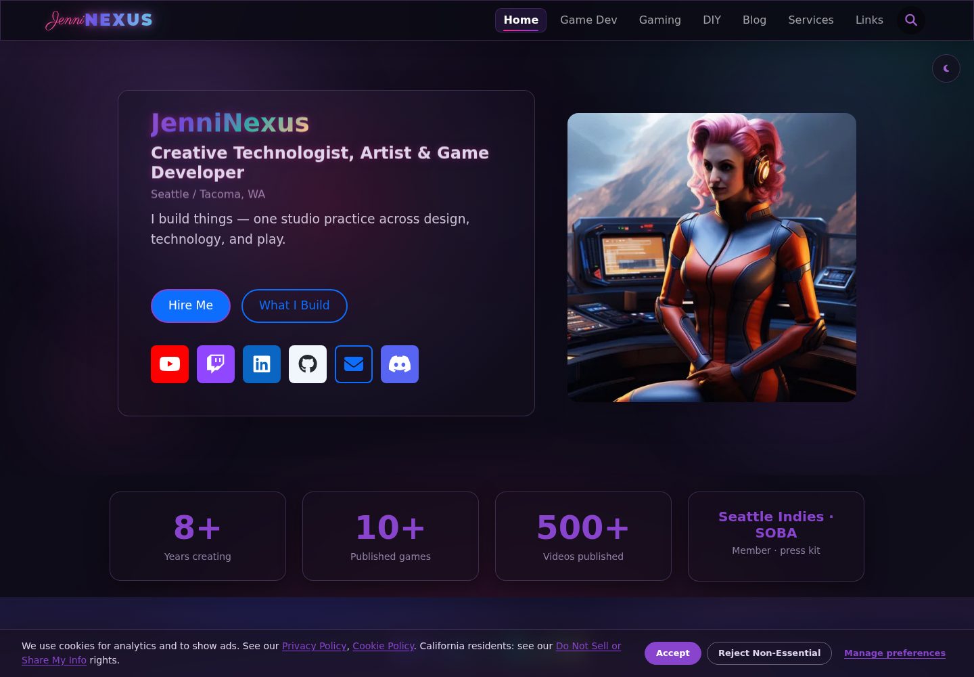
Task: Open the YouTube social icon
Action: coord(170,364)
